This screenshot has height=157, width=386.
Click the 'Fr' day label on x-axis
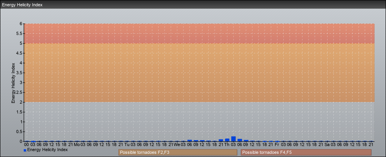pyautogui.click(x=277, y=144)
